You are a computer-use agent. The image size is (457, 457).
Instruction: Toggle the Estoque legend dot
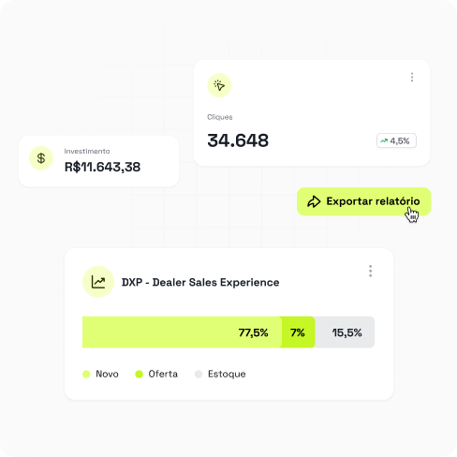(199, 374)
